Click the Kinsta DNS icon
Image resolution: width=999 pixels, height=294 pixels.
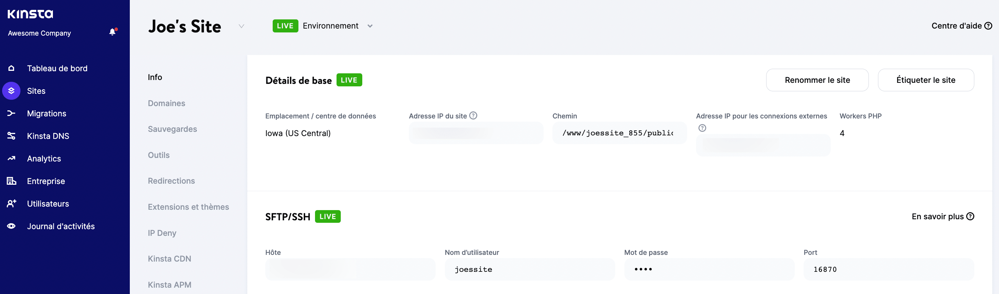pos(11,136)
